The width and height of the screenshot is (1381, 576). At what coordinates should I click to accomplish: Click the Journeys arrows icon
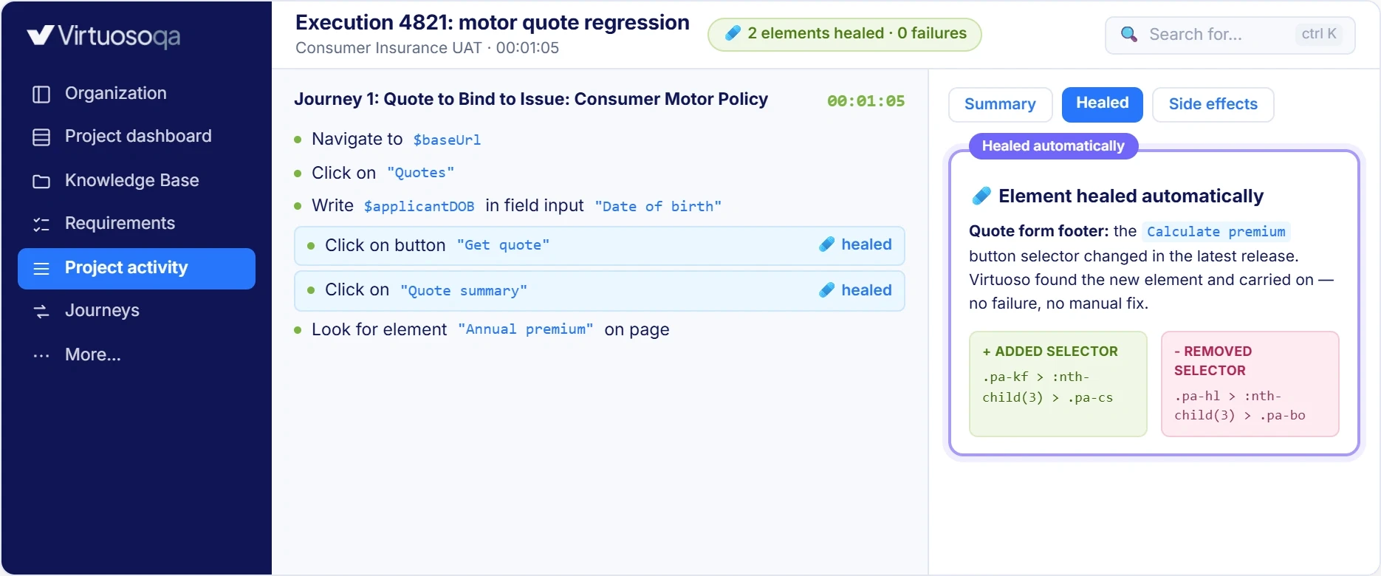[41, 311]
